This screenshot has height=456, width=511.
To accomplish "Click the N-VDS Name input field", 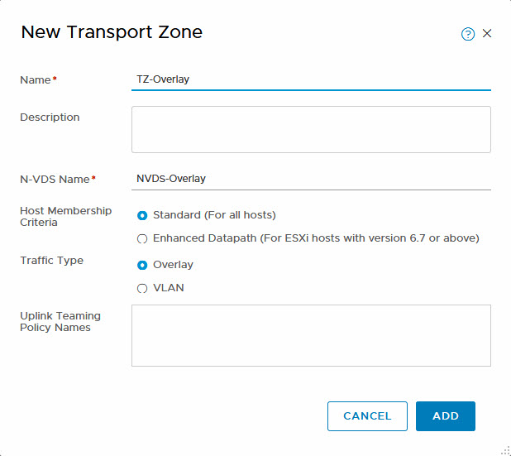I will [x=311, y=178].
